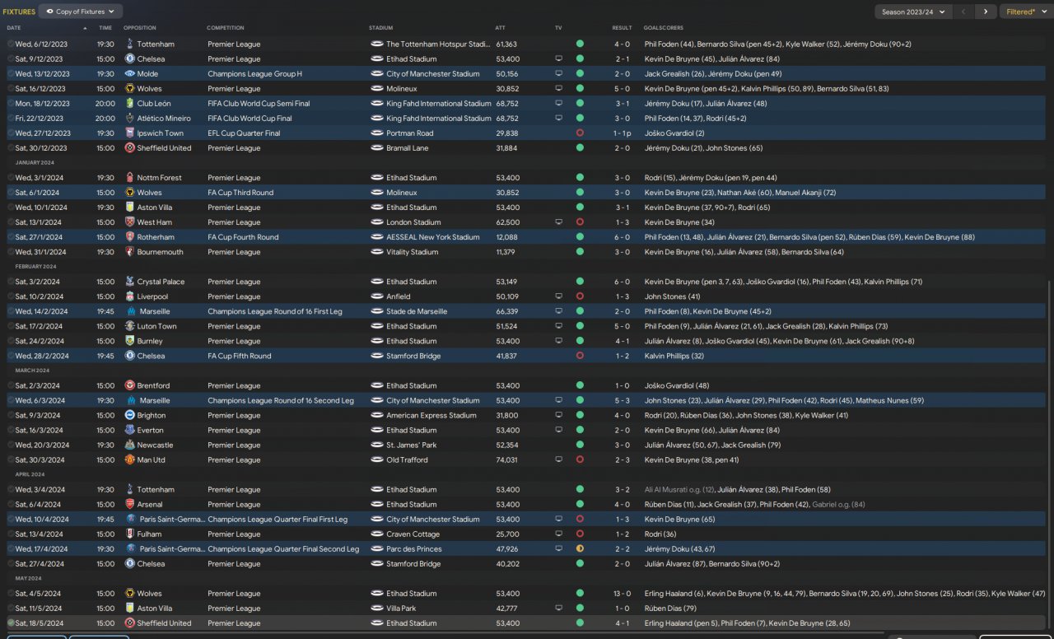
Task: Tick the select circle for Wed, 3/1/2024
Action: 11,178
